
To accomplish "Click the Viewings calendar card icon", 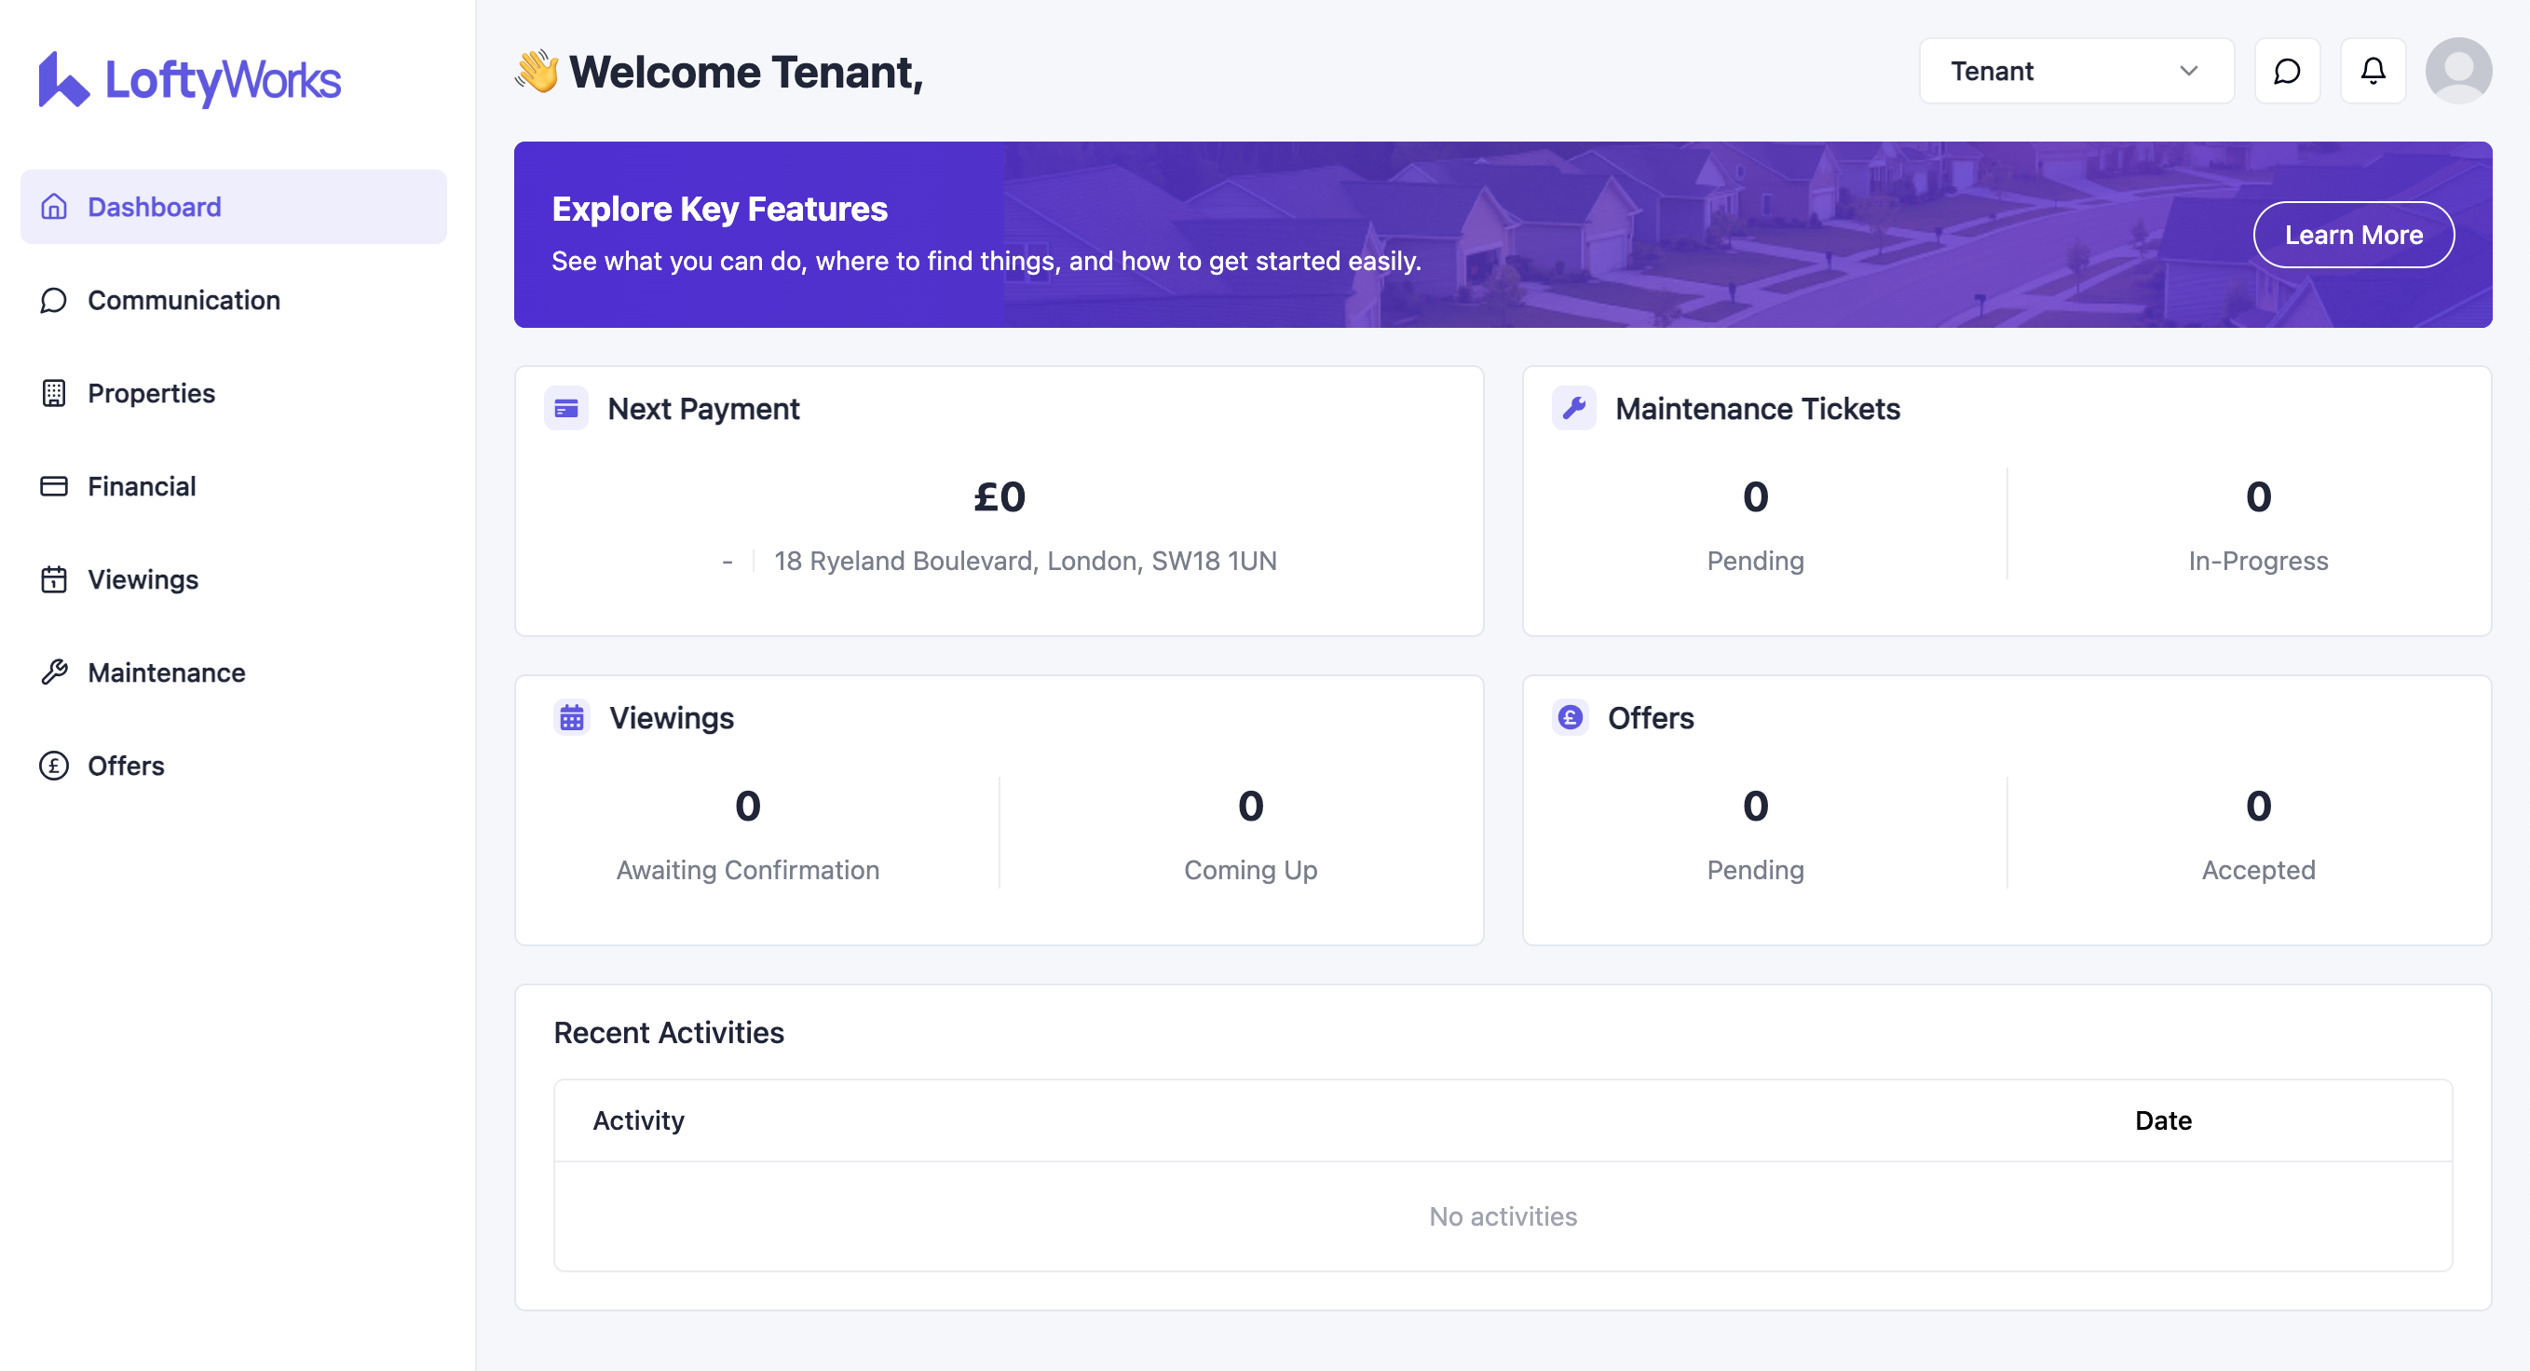I will point(572,718).
